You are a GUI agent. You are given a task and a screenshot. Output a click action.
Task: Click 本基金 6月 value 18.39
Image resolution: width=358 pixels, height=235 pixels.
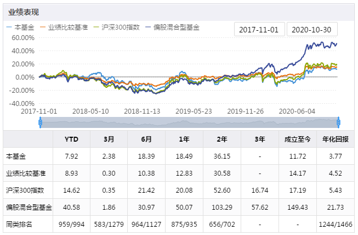146,156
